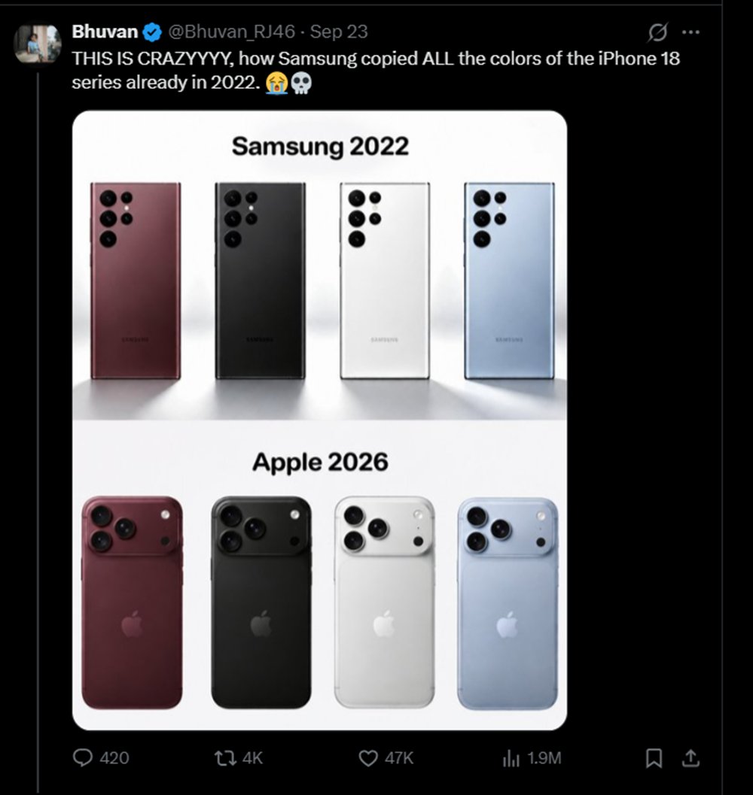Like the post with heart icon

pyautogui.click(x=368, y=758)
